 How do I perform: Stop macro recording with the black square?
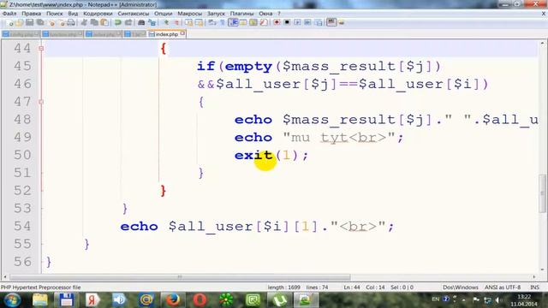287,23
